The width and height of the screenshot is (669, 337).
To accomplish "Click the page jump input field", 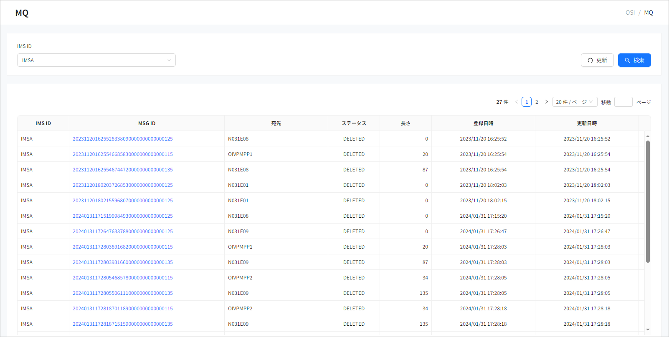I will 623,102.
